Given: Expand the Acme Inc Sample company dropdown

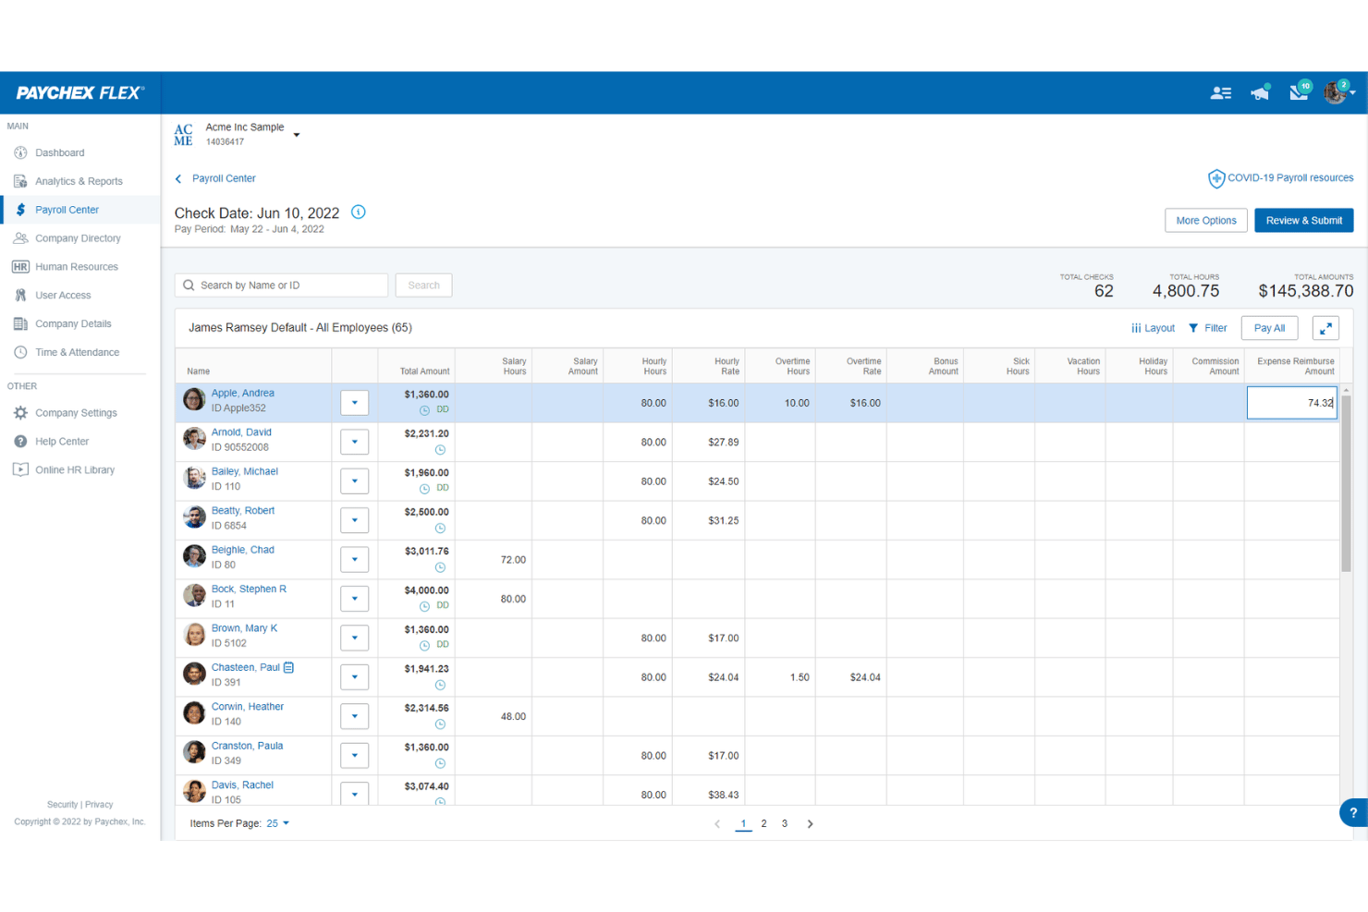Looking at the screenshot, I should point(297,135).
